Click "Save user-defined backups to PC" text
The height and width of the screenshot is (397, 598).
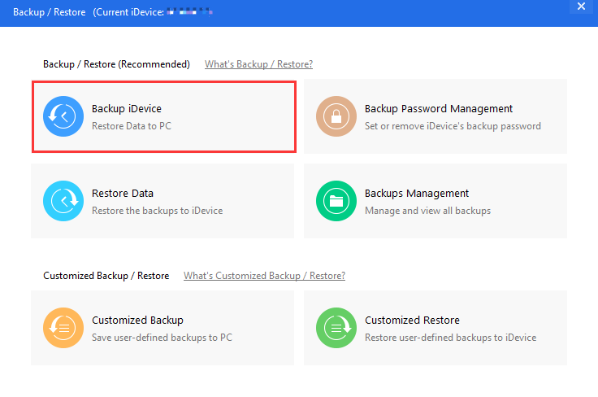[162, 338]
